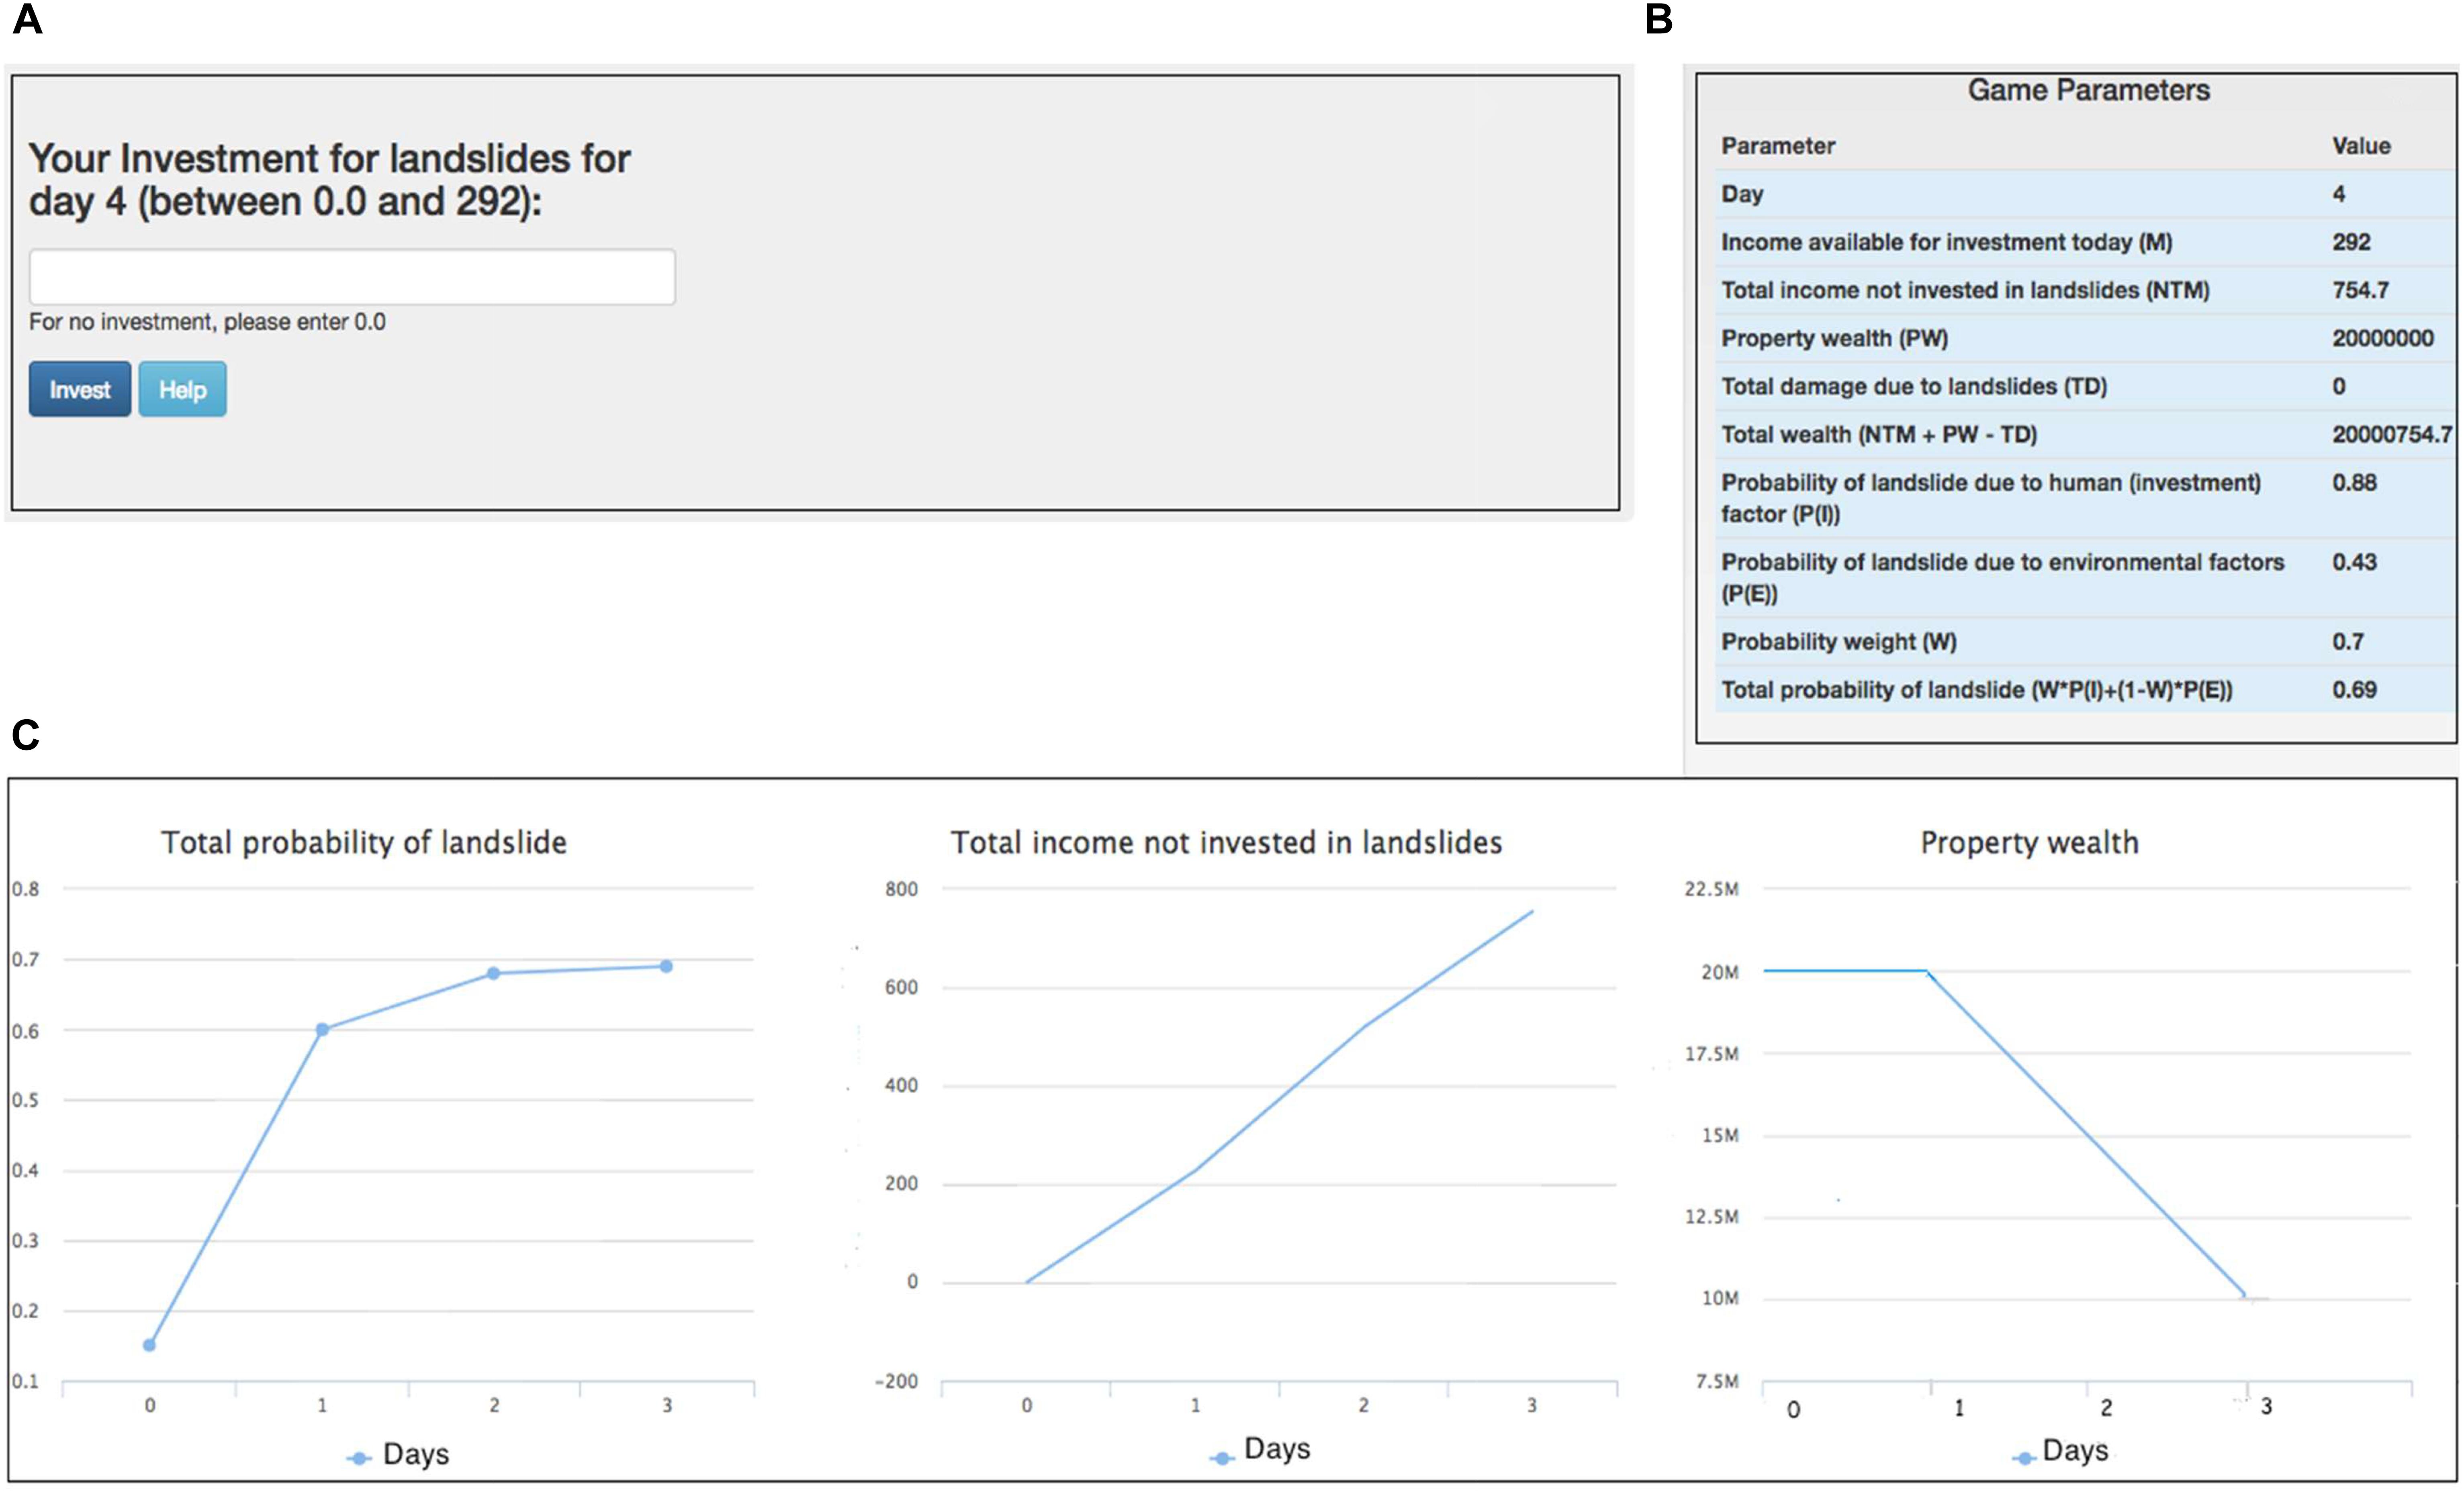Click the day 3 point on probability chart

point(666,966)
